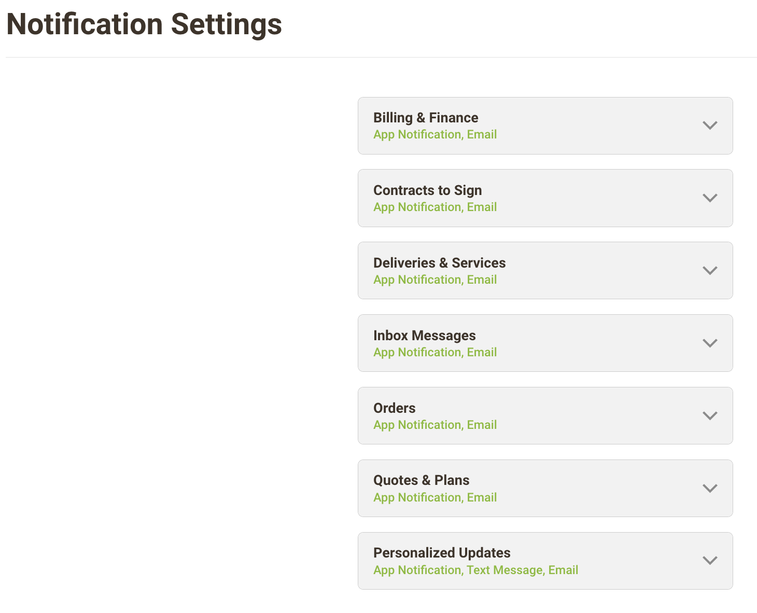Click the Contracts to Sign title
The height and width of the screenshot is (613, 757).
[x=428, y=190]
